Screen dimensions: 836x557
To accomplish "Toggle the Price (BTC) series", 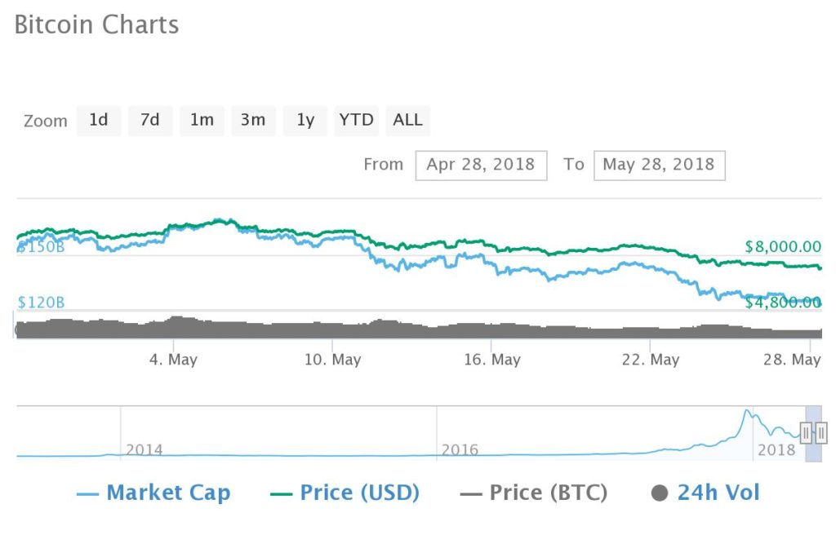I will 549,493.
